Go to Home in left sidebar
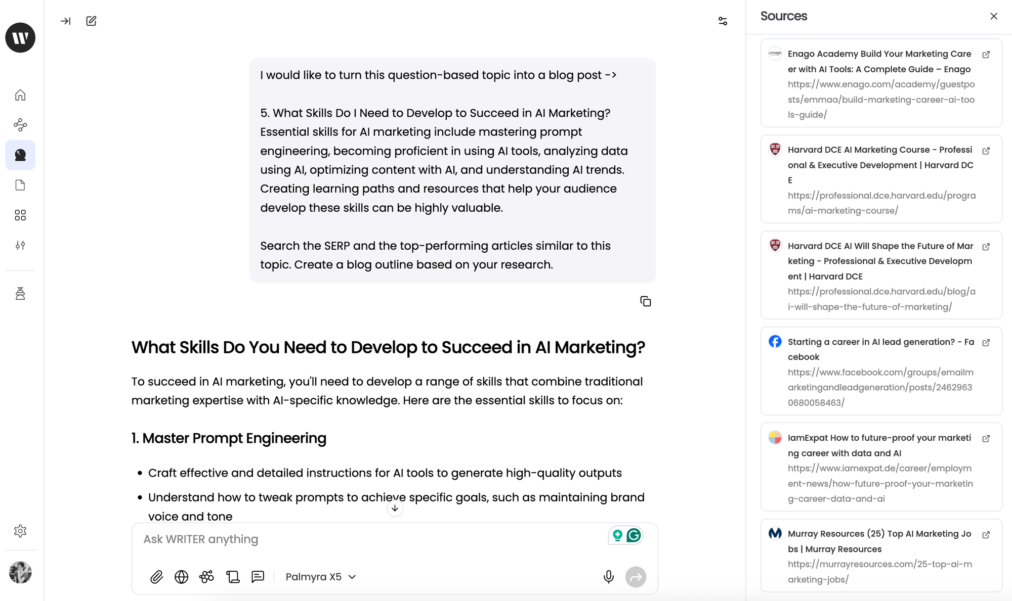The image size is (1012, 601). point(20,95)
